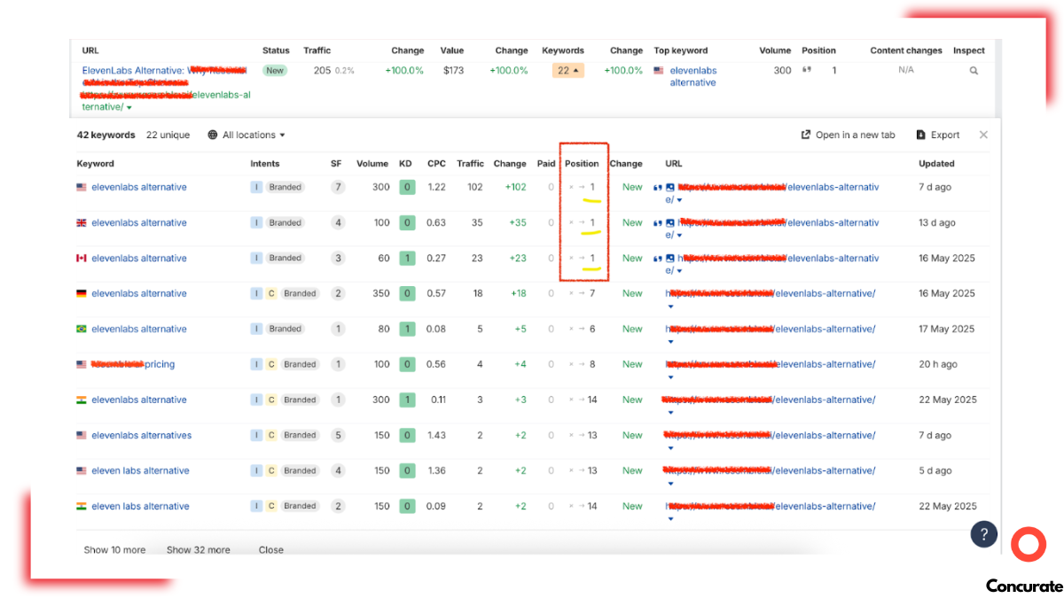Close the keywords panel with the X icon
This screenshot has height=598, width=1064.
click(x=983, y=135)
